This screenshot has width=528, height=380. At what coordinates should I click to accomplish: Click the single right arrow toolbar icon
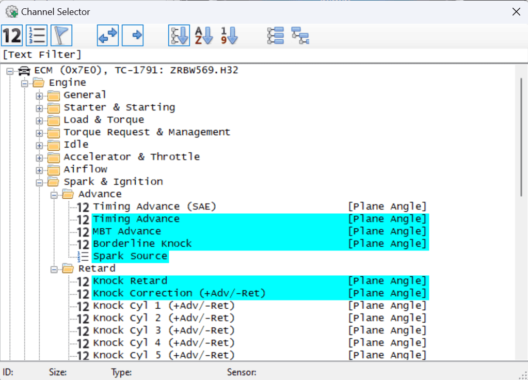pyautogui.click(x=133, y=36)
